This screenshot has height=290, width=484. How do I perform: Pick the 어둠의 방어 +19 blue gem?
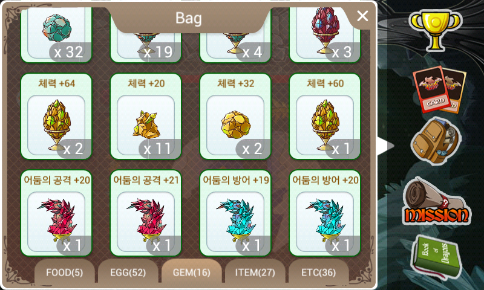[x=235, y=213]
